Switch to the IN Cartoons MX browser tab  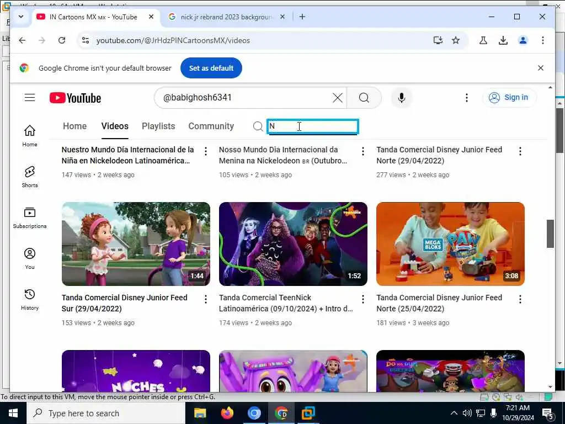93,17
